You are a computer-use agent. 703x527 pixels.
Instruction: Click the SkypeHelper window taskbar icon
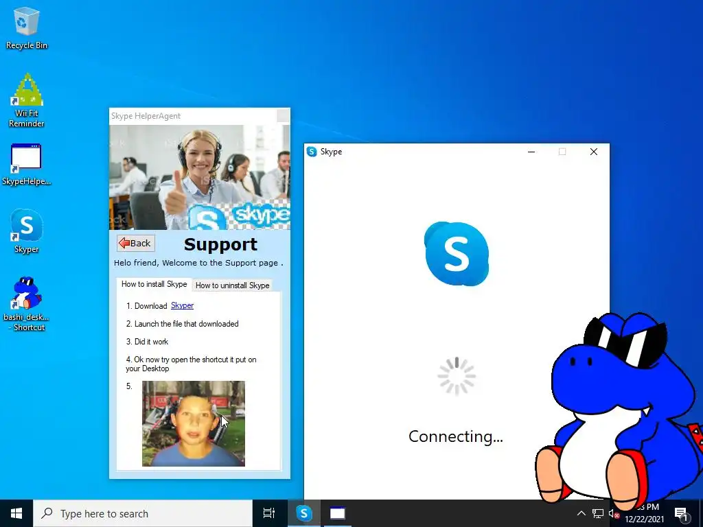click(x=338, y=513)
